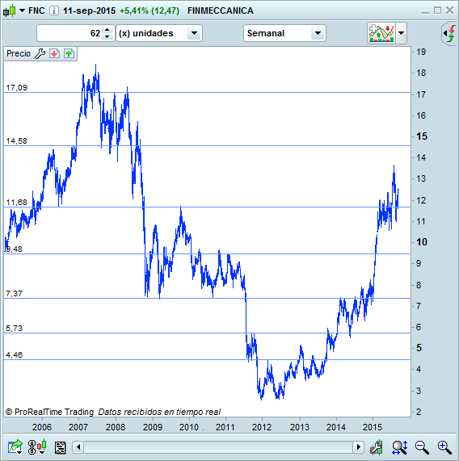Click the linked candlestick chain icon
This screenshot has height=461, width=459.
pyautogui.click(x=37, y=447)
